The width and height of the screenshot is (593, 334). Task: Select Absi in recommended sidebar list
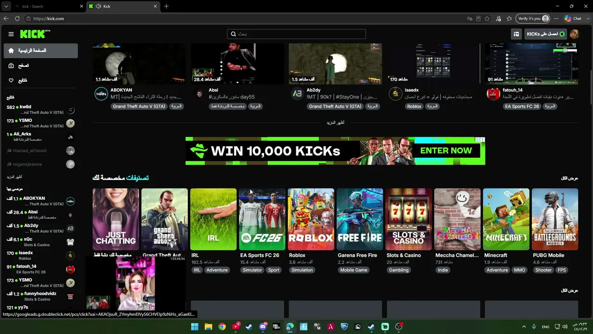[x=41, y=214]
